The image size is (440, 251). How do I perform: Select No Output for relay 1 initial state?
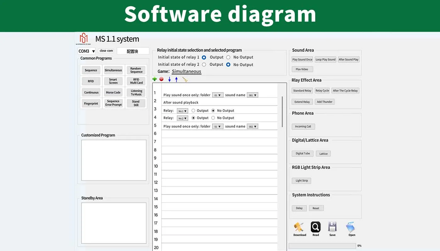point(228,57)
